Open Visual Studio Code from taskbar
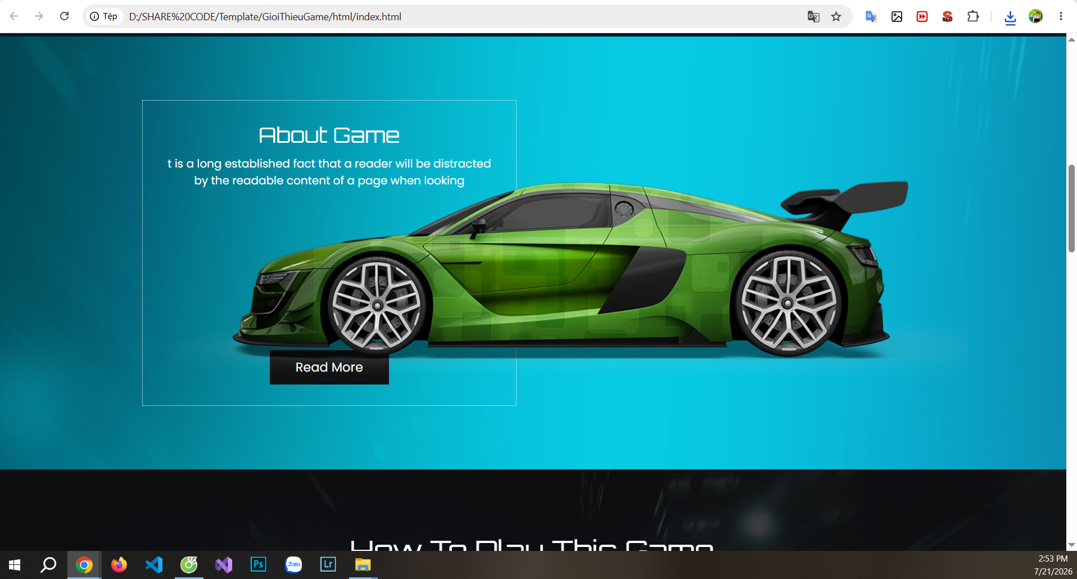The height and width of the screenshot is (579, 1077). click(x=153, y=564)
